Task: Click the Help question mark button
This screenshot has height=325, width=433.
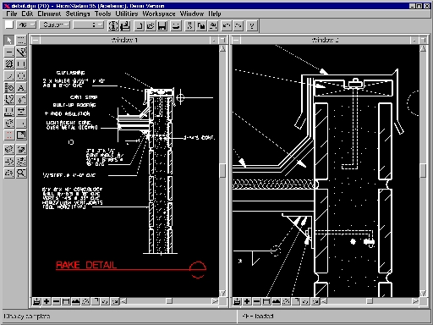Action: tap(252, 25)
